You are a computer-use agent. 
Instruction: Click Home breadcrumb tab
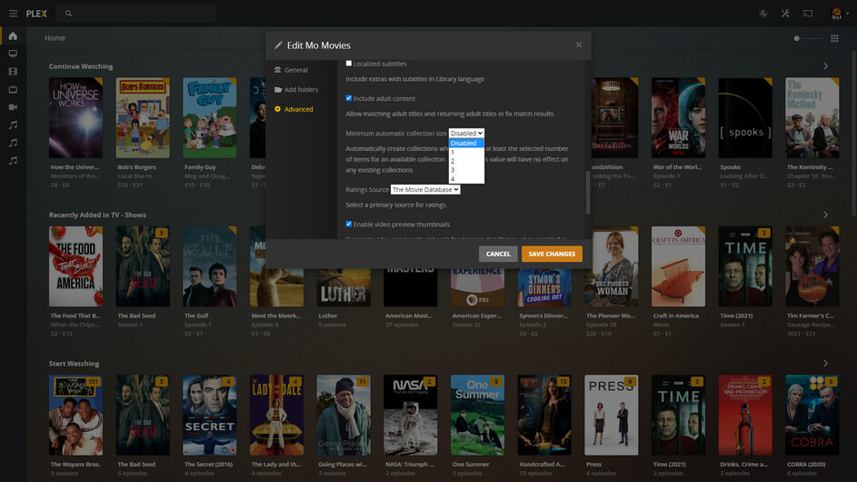(x=55, y=38)
